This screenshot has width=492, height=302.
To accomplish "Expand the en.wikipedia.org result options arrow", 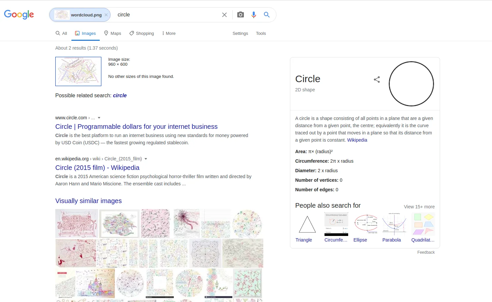I will coord(146,159).
